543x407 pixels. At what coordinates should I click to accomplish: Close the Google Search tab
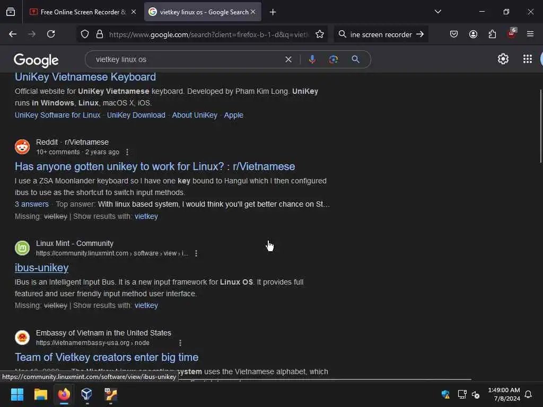253,12
